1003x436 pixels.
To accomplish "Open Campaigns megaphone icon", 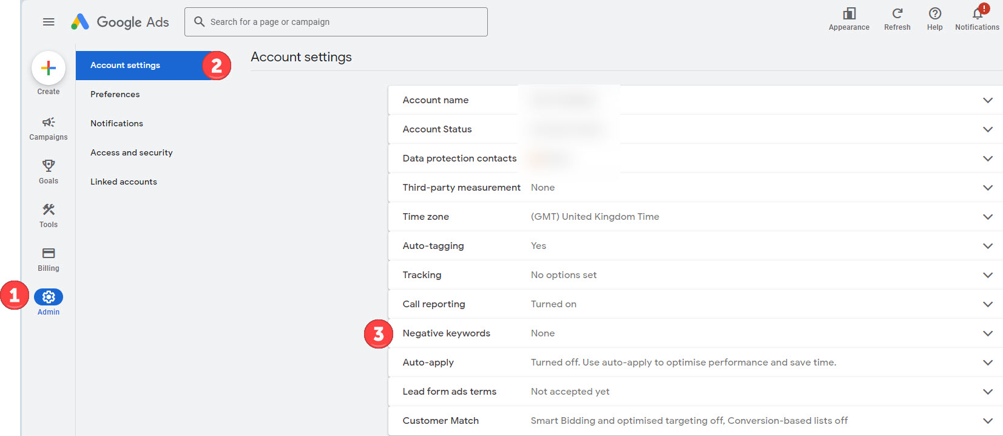I will click(49, 122).
